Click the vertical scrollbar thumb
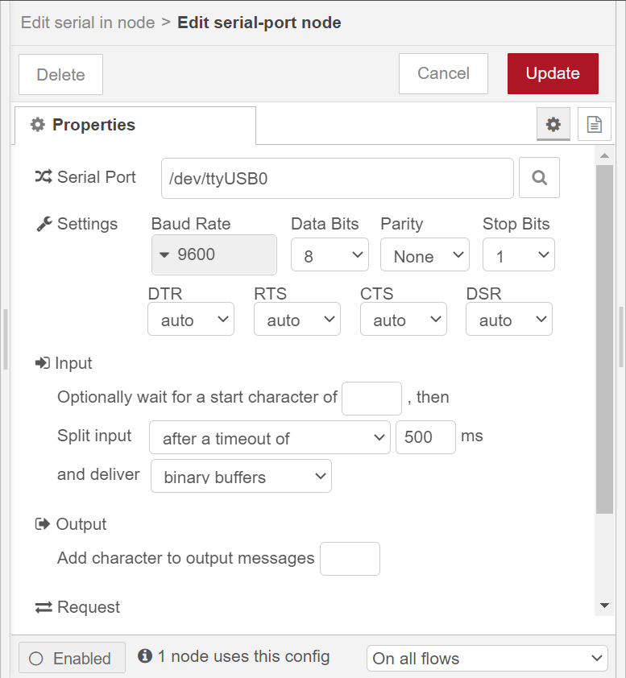The height and width of the screenshot is (678, 626). point(604,340)
